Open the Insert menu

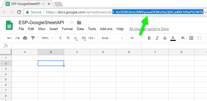[x=54, y=29]
